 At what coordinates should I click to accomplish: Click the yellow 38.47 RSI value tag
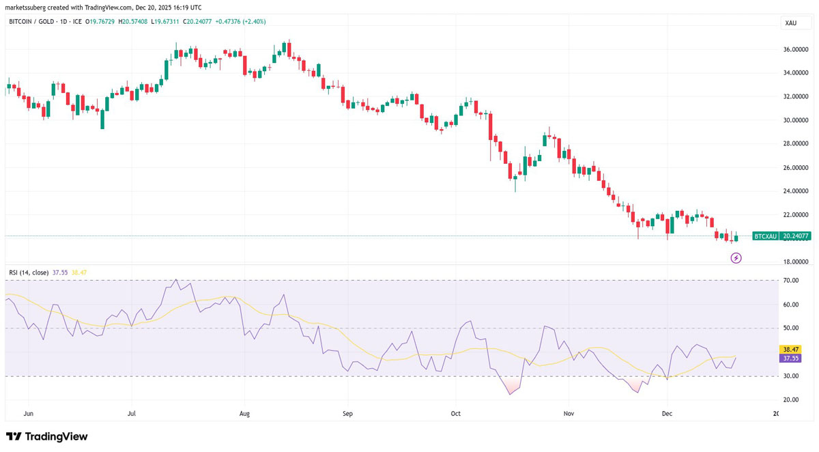pos(791,349)
